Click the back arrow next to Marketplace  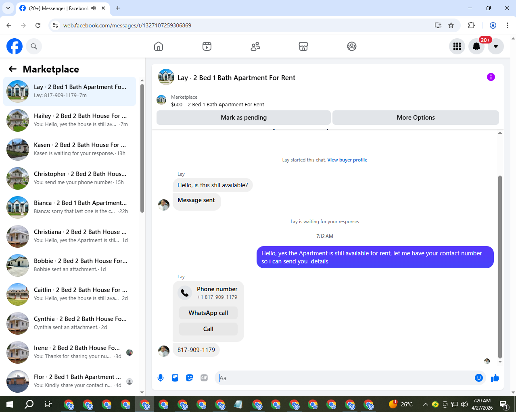click(13, 69)
